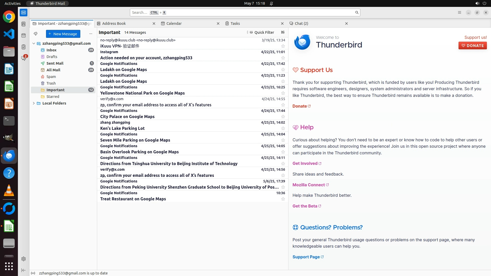The height and width of the screenshot is (276, 491).
Task: Open the Support Page link
Action: click(306, 257)
